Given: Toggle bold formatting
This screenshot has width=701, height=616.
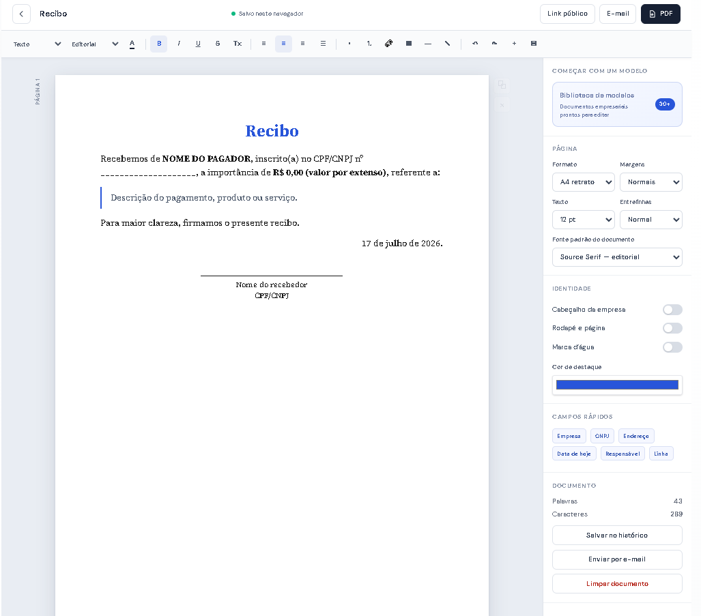Looking at the screenshot, I should point(159,44).
